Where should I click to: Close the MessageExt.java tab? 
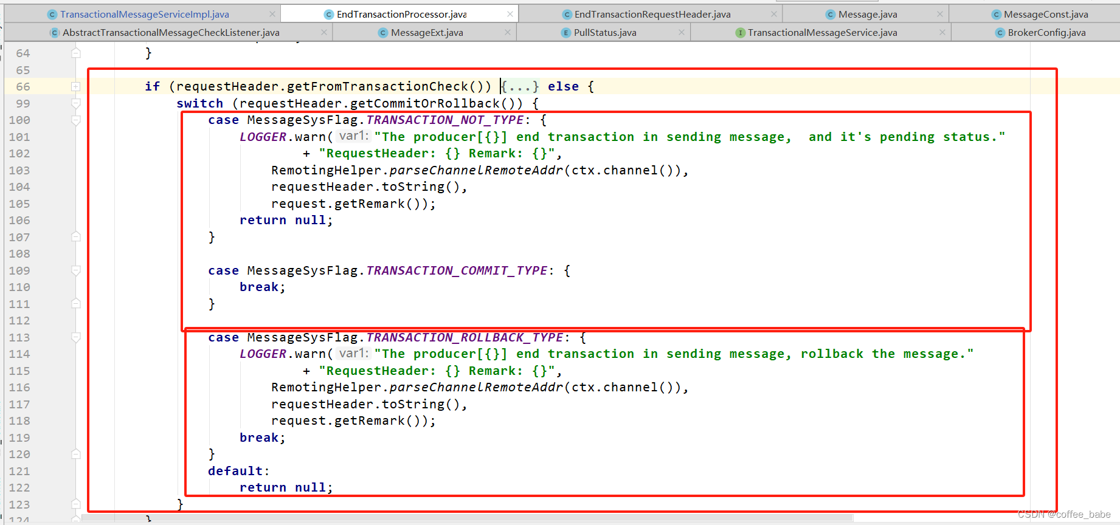click(508, 32)
